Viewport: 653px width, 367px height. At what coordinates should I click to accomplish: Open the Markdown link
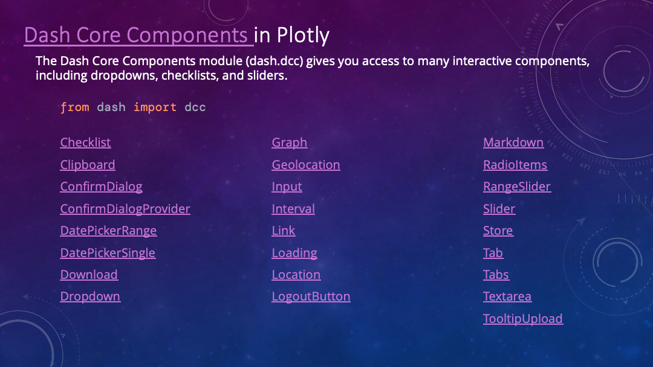click(513, 142)
